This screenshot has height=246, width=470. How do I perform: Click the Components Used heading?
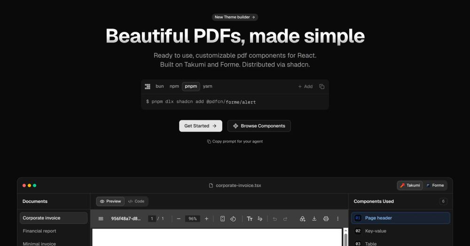(x=374, y=201)
